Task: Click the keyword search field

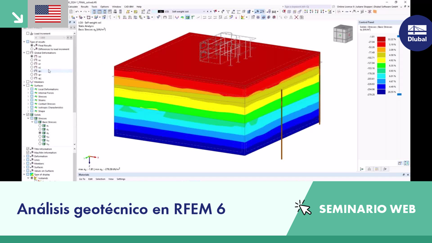Action: pyautogui.click(x=306, y=7)
